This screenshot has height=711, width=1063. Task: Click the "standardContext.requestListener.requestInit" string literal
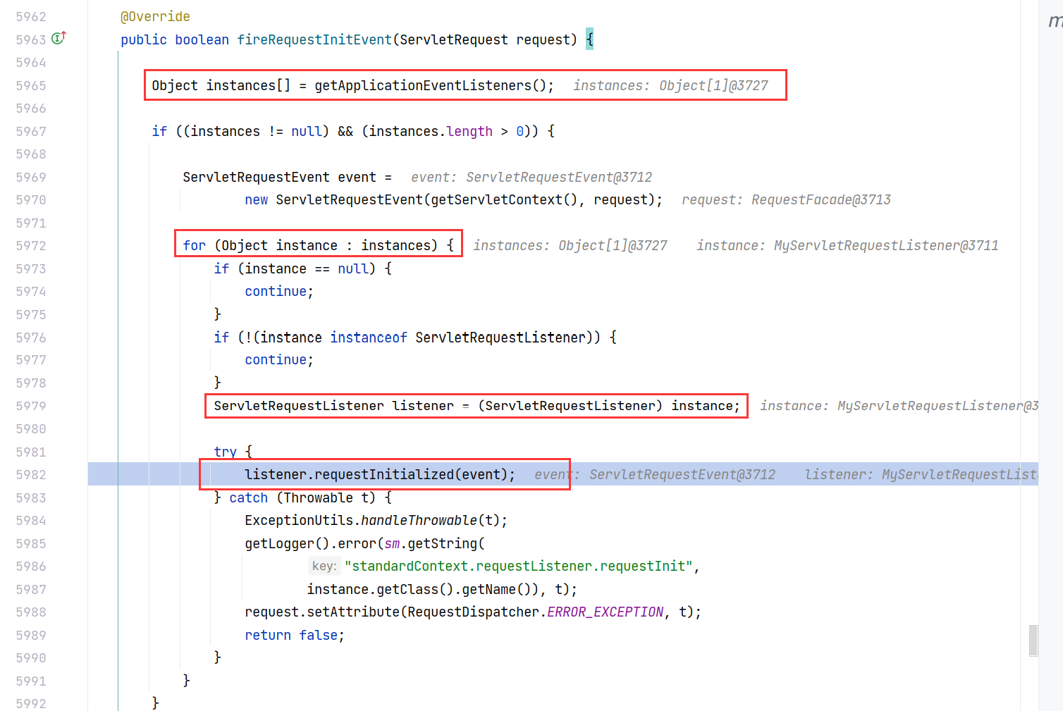(x=519, y=567)
